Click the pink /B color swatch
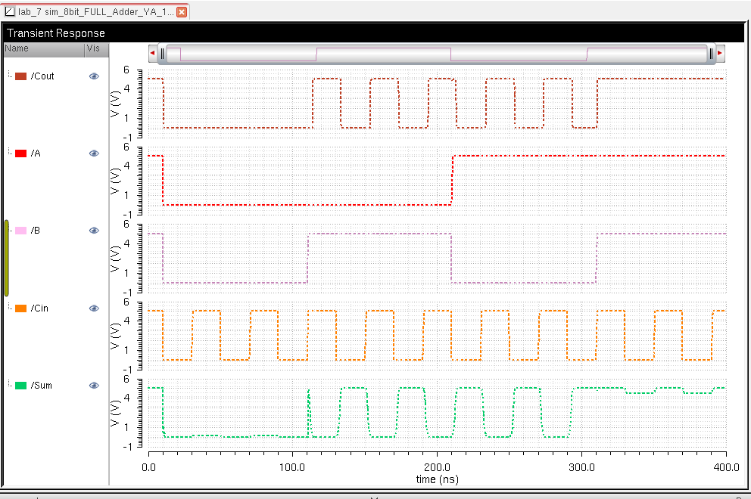The height and width of the screenshot is (499, 751). (20, 231)
